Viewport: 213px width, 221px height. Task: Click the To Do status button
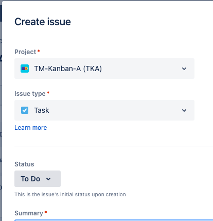coord(38,179)
